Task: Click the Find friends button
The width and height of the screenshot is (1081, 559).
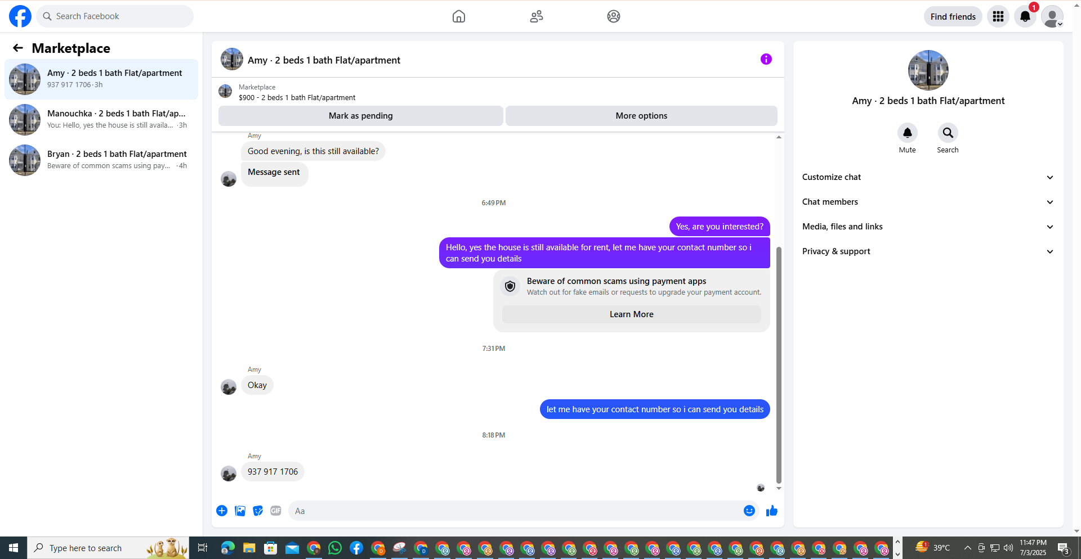Action: [953, 16]
